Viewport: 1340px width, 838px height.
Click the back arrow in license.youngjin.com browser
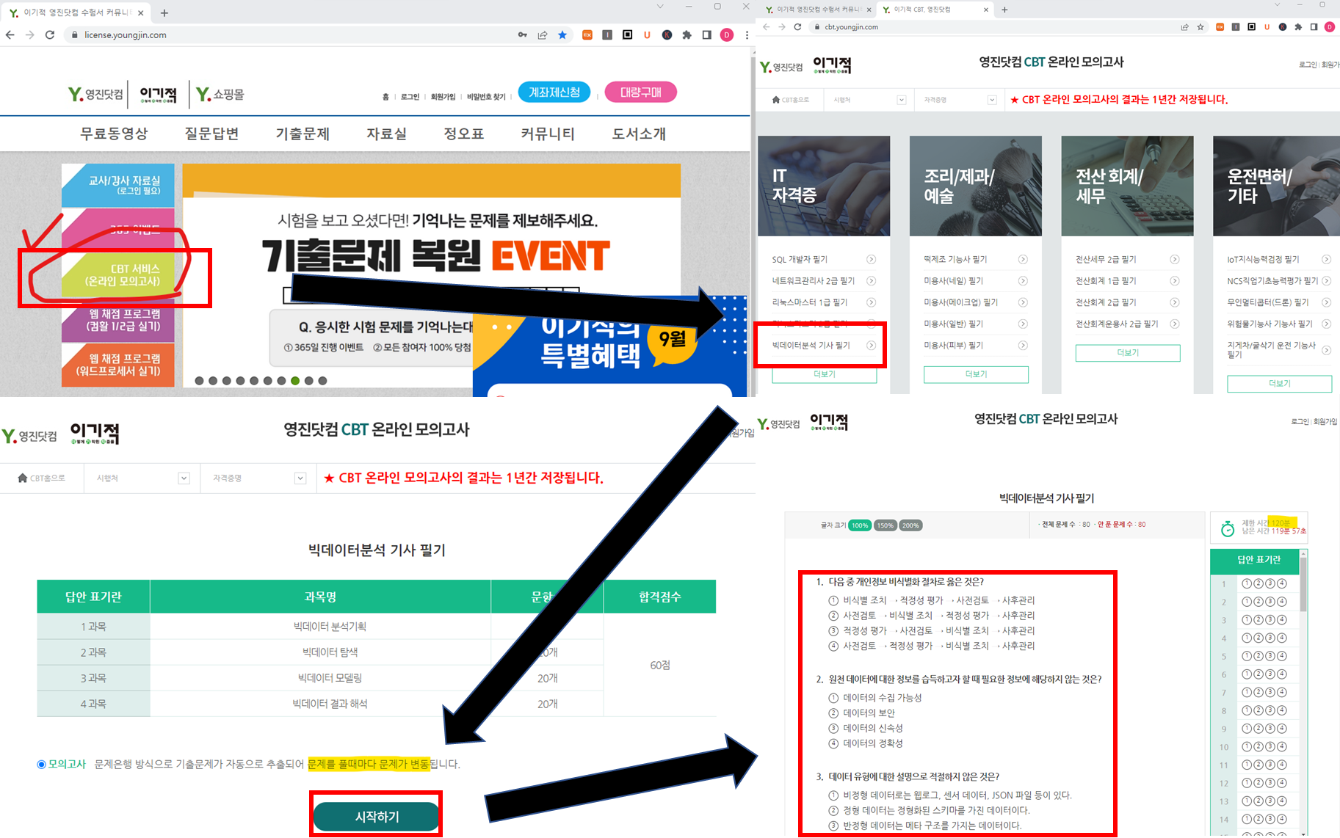10,34
